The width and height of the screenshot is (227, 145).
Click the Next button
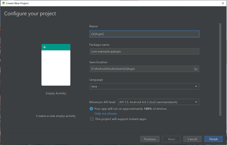[171, 139]
